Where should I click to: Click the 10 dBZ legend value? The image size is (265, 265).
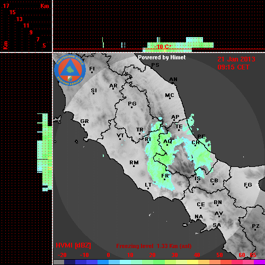(130, 255)
